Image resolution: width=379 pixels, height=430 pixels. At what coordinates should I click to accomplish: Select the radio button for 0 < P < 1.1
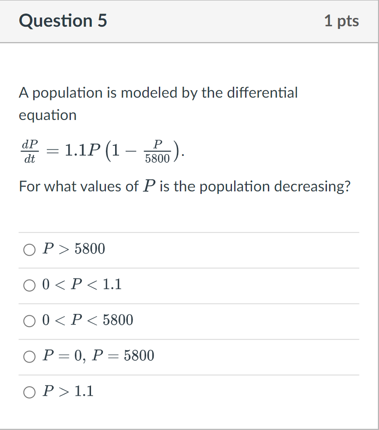click(x=29, y=285)
